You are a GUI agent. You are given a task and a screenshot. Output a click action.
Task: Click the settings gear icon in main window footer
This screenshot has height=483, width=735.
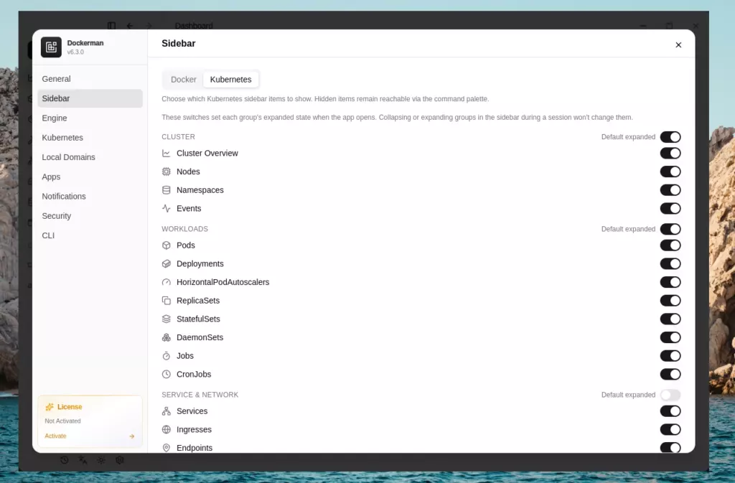(x=120, y=460)
